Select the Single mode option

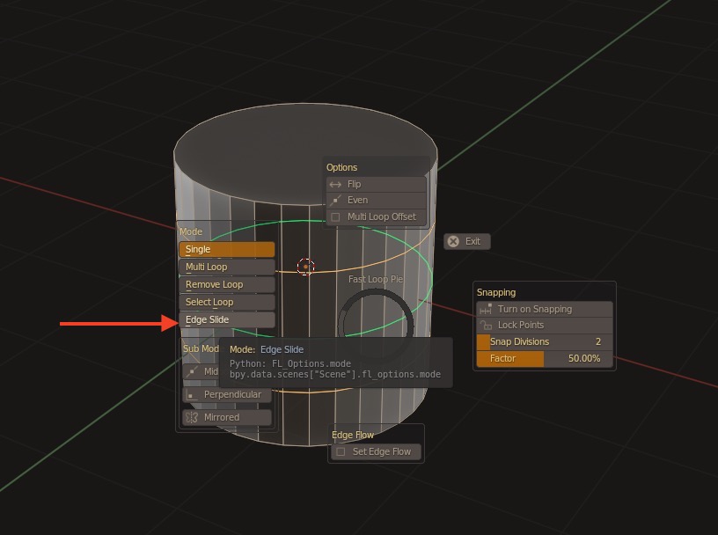[227, 249]
